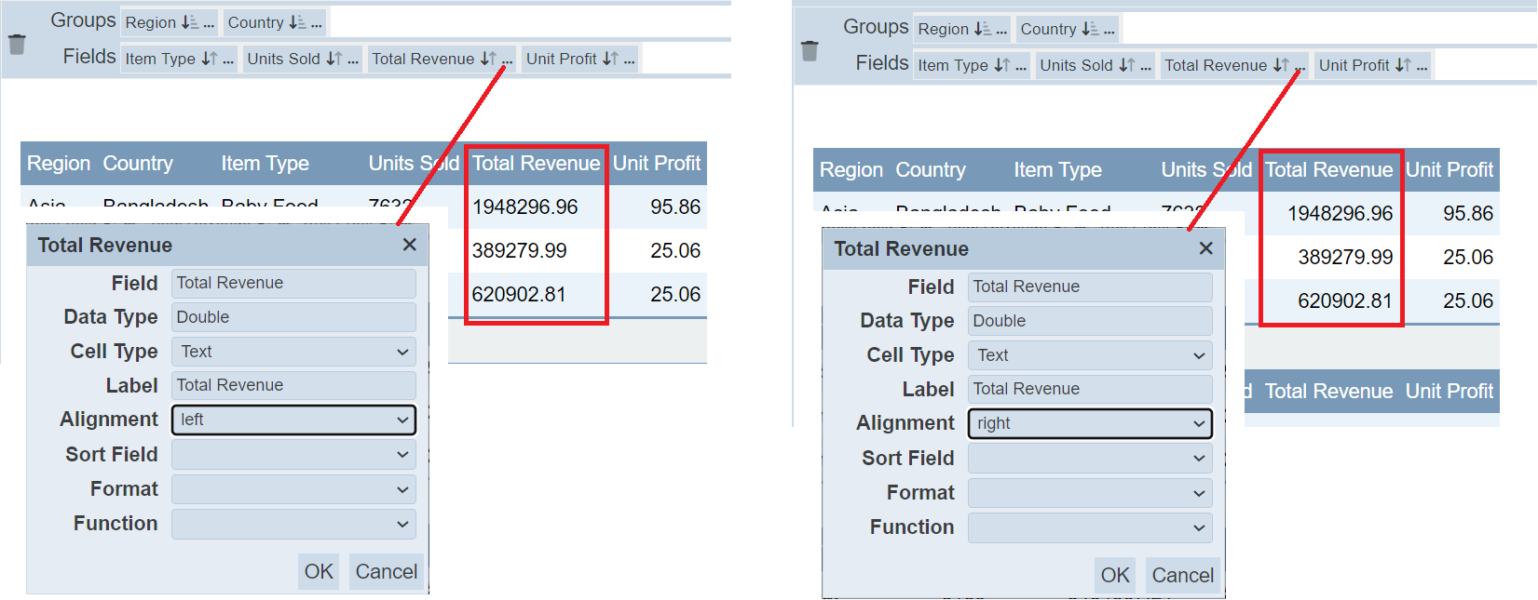Open Total Revenue ellipsis options in right panel
The width and height of the screenshot is (1538, 600).
1300,66
